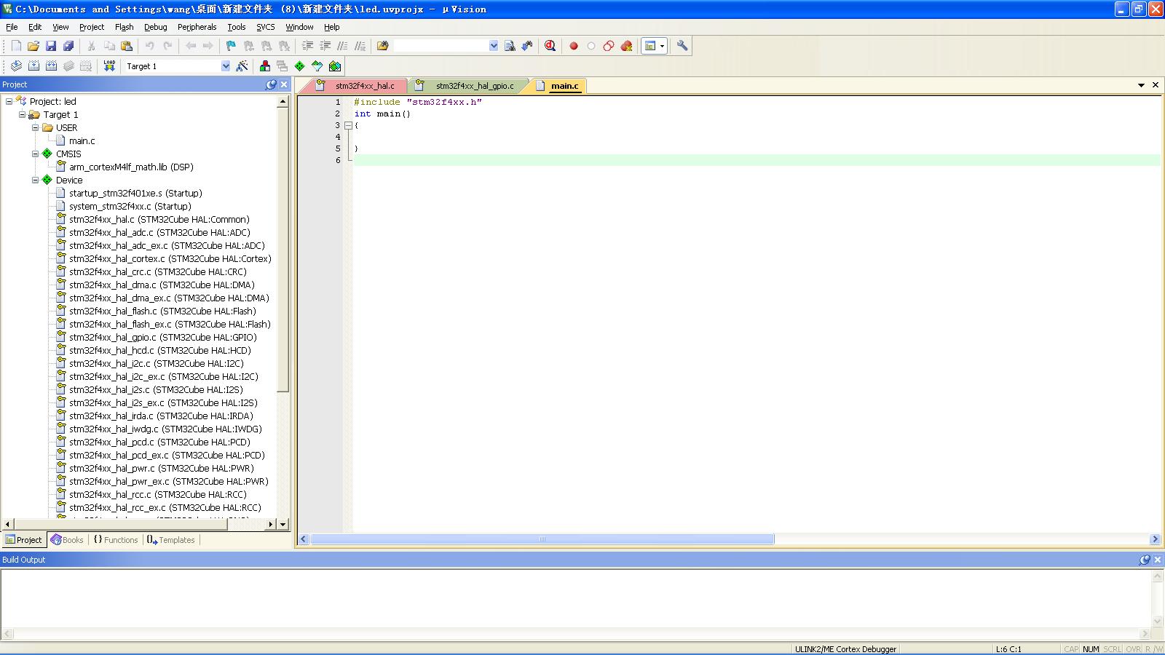1165x655 pixels.
Task: Collapse the USER folder
Action: point(35,127)
